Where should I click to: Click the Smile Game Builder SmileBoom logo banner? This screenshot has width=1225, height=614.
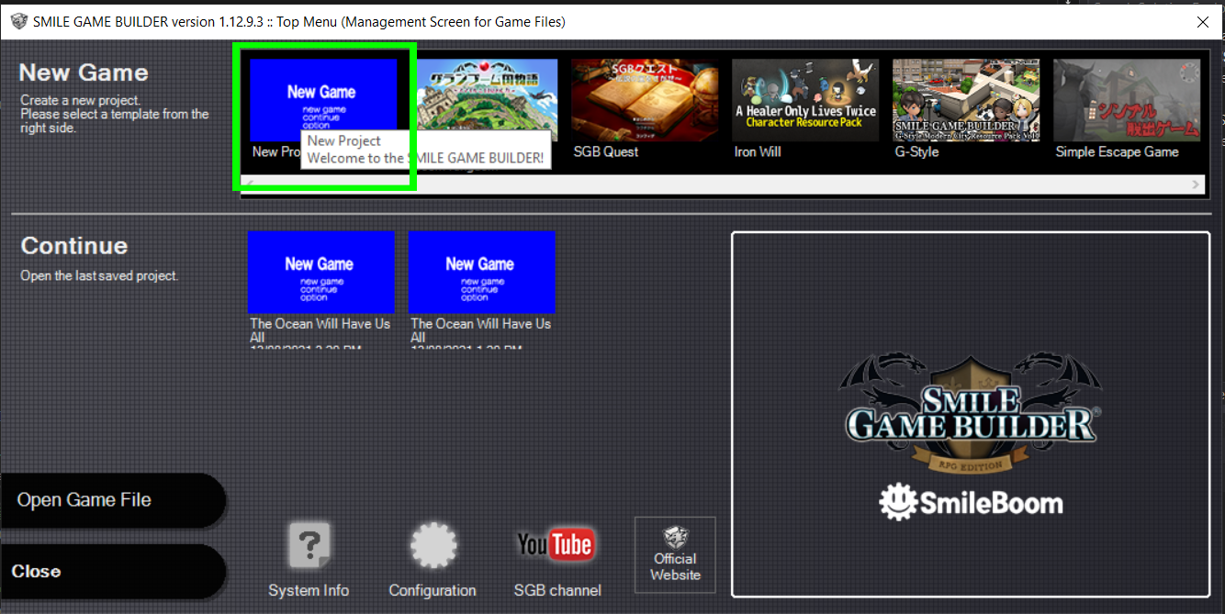click(971, 415)
